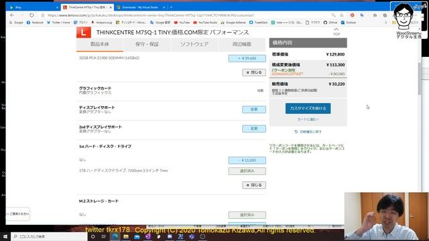
Task: Switch to the ソフトウェア tab
Action: 194,44
